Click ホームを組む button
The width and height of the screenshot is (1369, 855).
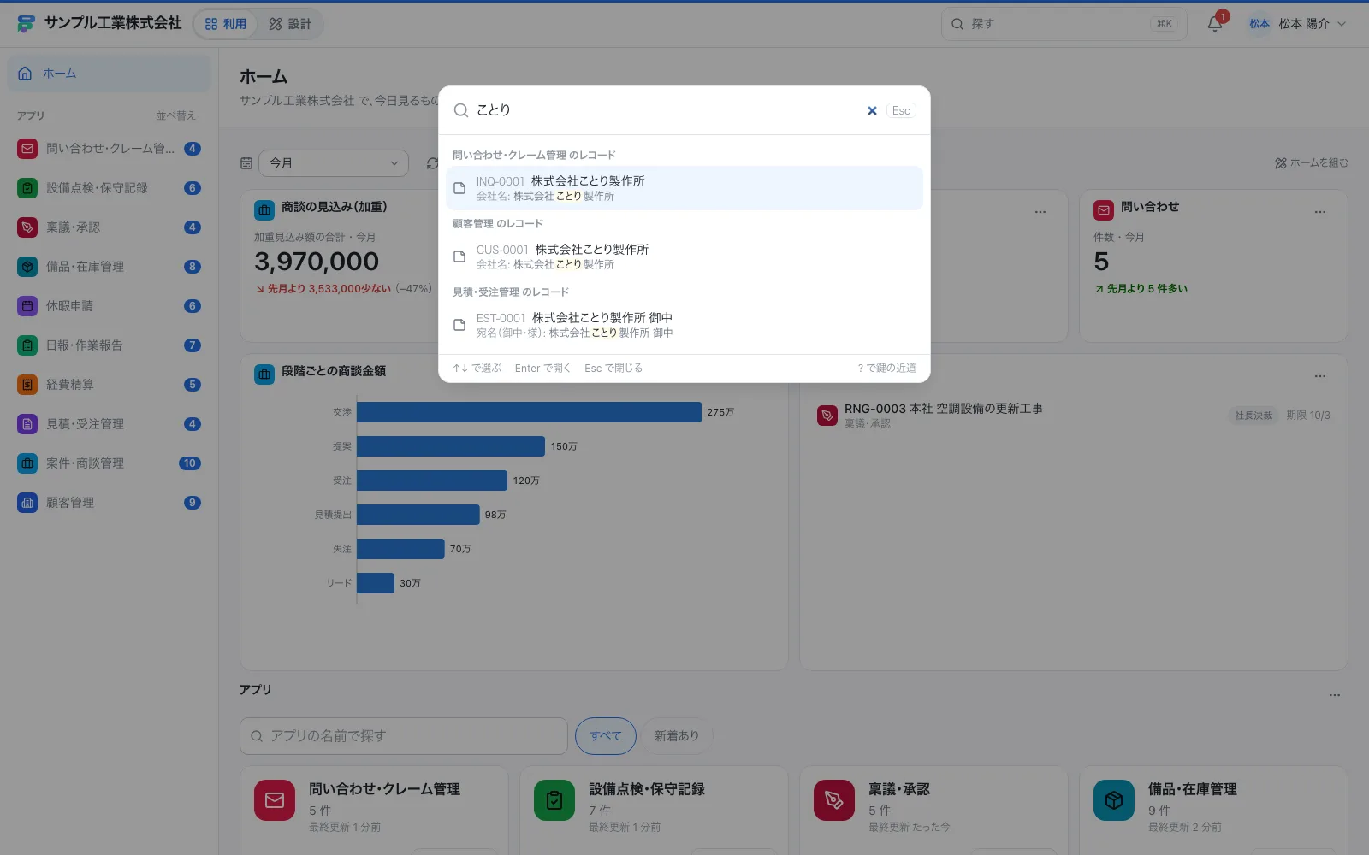tap(1311, 163)
